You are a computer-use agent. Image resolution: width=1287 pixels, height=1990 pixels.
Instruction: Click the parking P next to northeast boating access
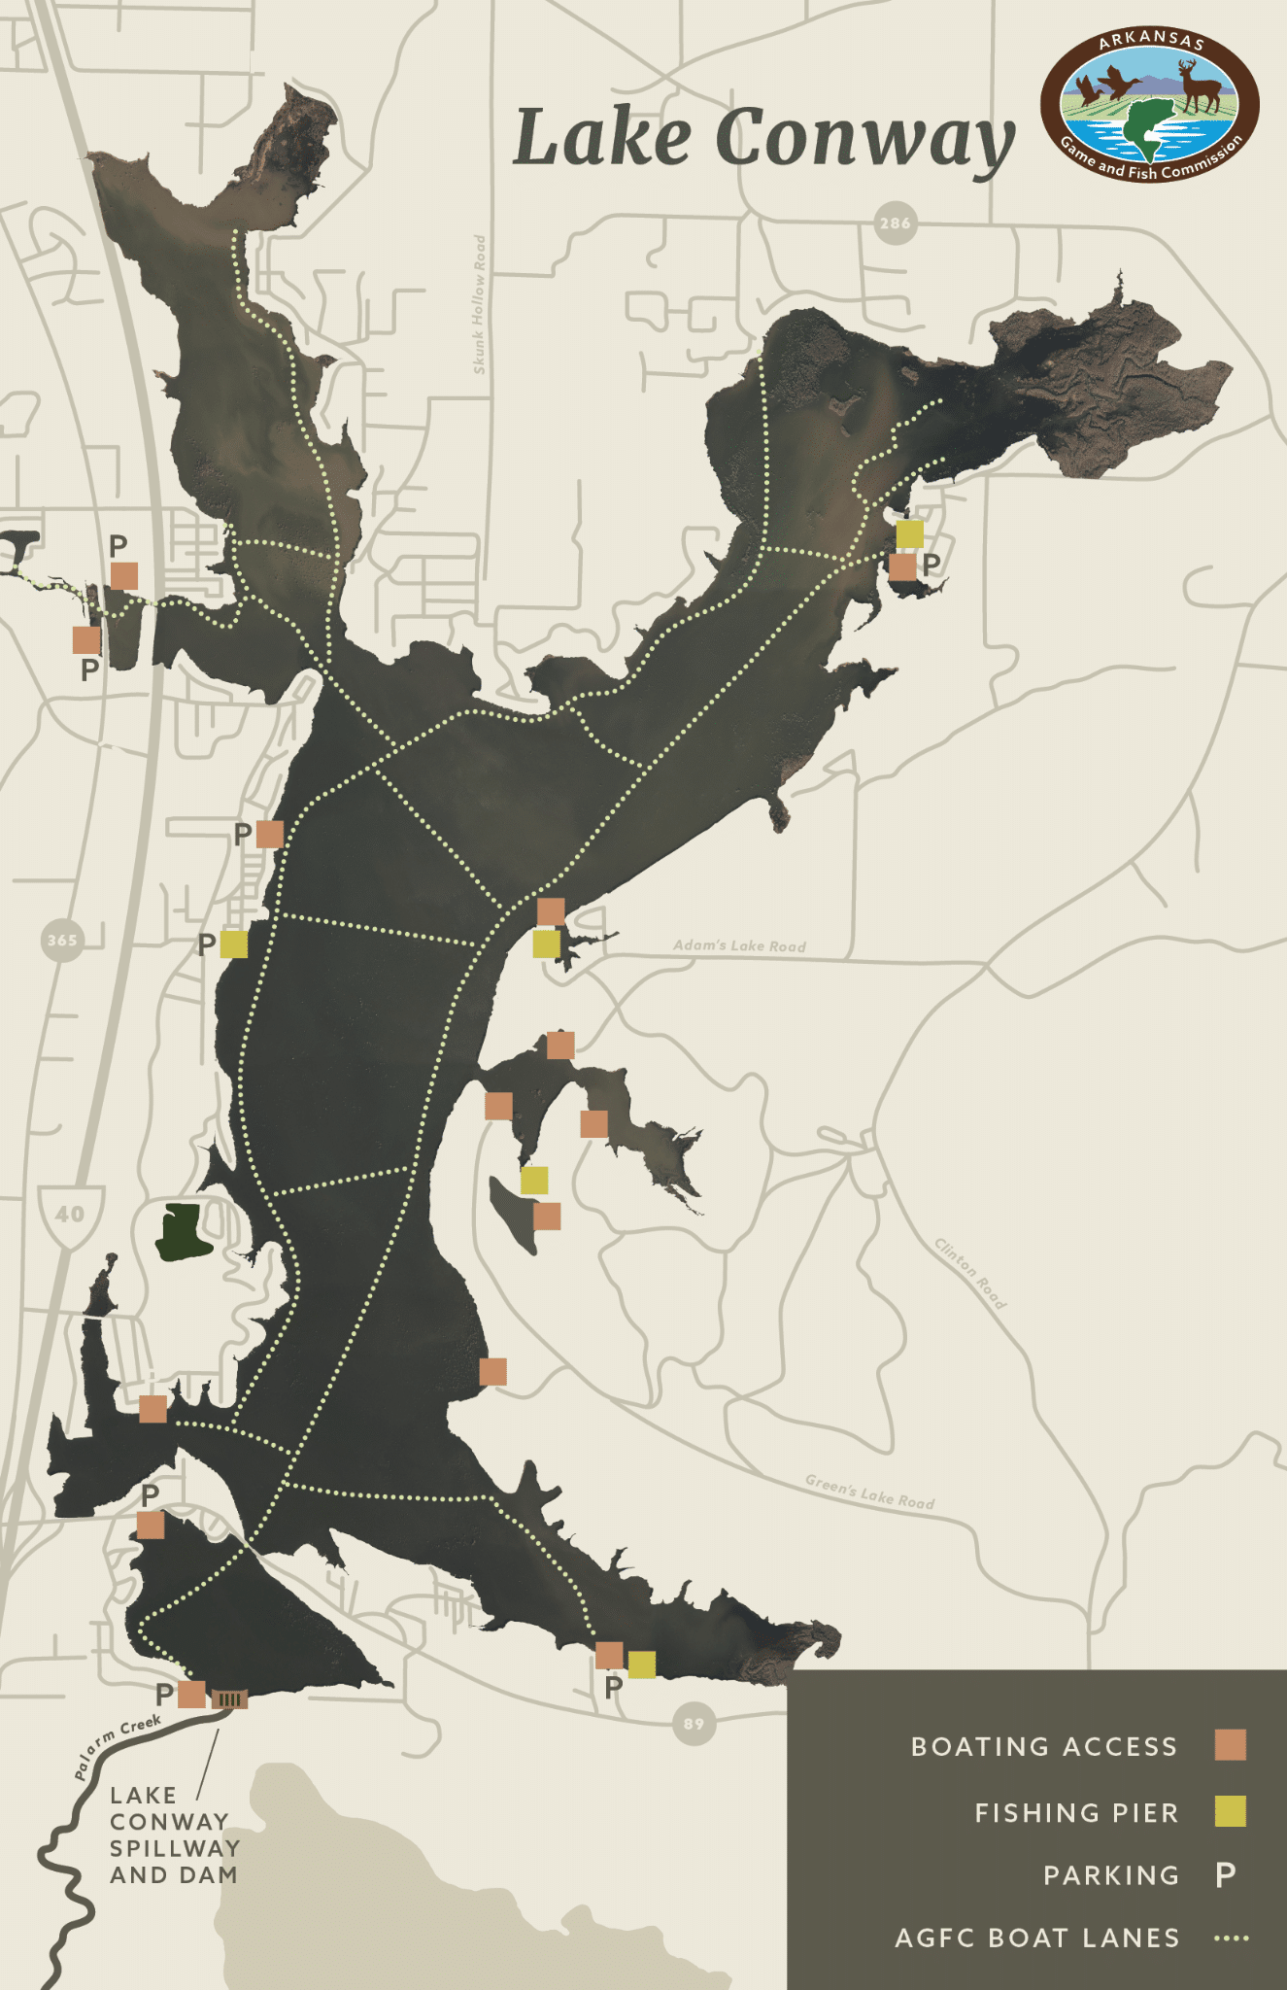tap(931, 564)
